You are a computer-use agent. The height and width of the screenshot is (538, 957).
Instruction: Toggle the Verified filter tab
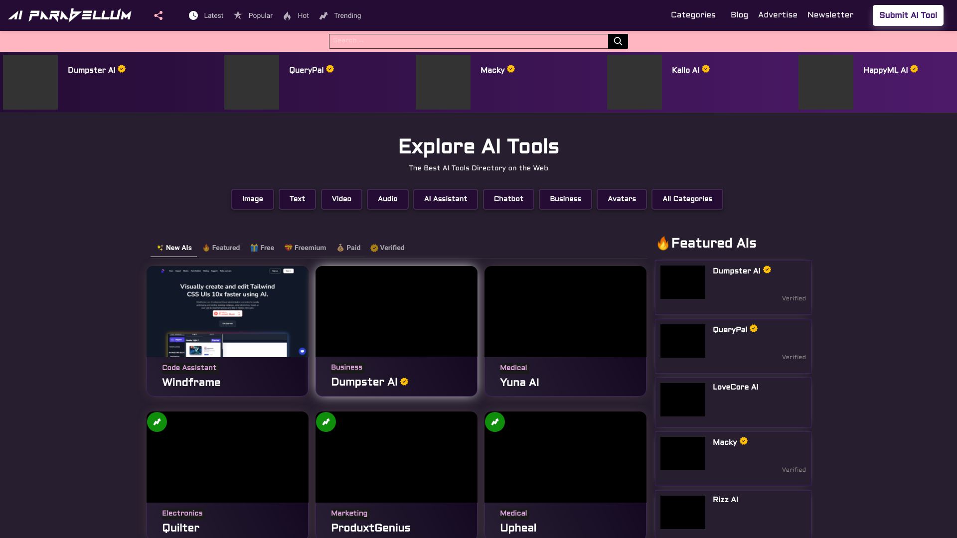(x=387, y=248)
